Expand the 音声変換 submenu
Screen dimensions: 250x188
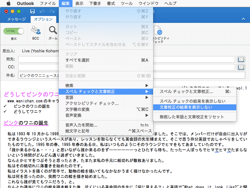click(x=106, y=115)
